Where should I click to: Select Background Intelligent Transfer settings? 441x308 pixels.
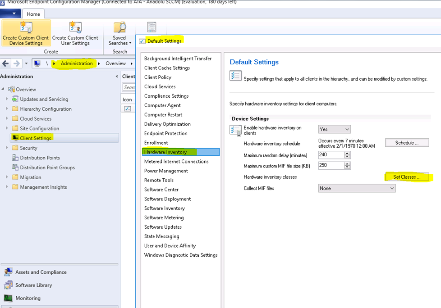tap(178, 59)
